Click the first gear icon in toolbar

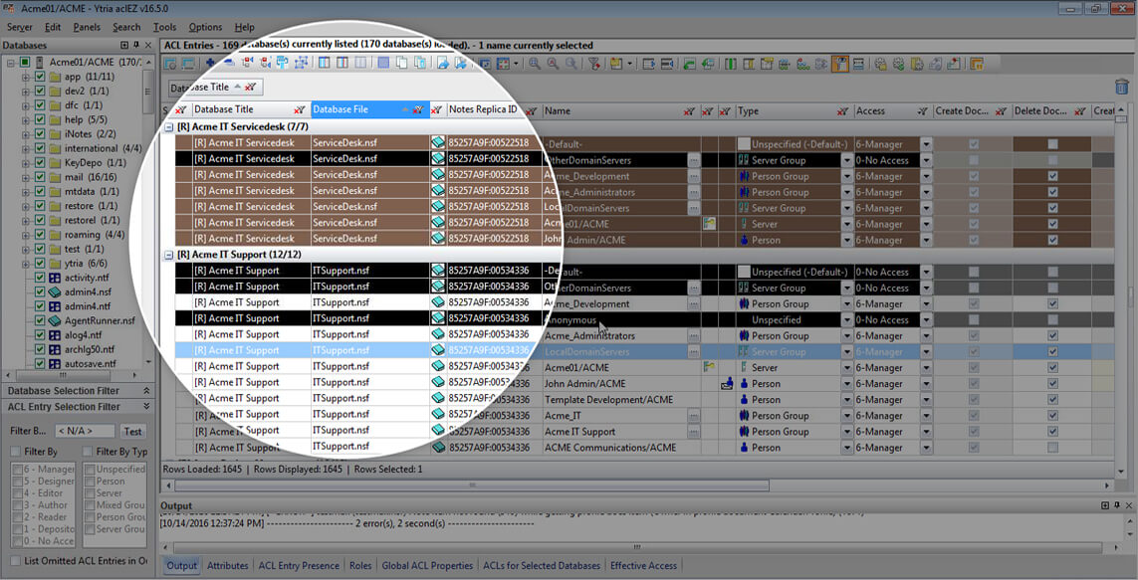[879, 64]
